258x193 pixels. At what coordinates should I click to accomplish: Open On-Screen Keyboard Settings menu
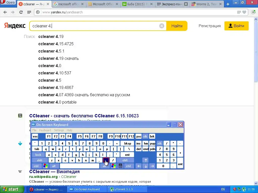click(x=59, y=130)
